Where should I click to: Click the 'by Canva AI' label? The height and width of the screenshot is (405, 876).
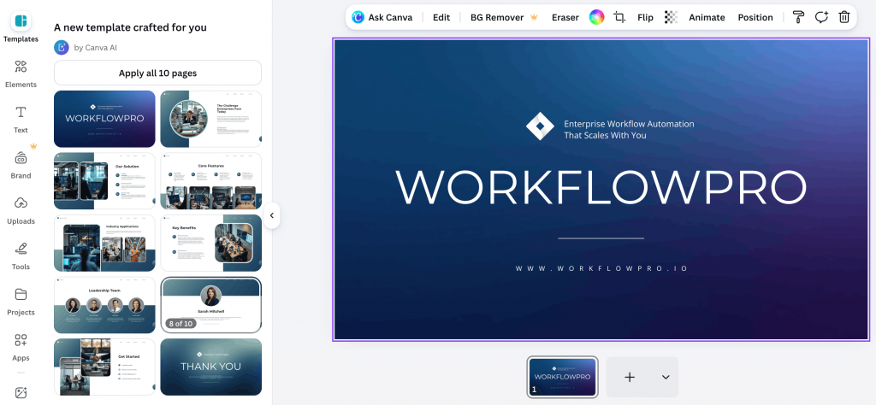coord(96,47)
